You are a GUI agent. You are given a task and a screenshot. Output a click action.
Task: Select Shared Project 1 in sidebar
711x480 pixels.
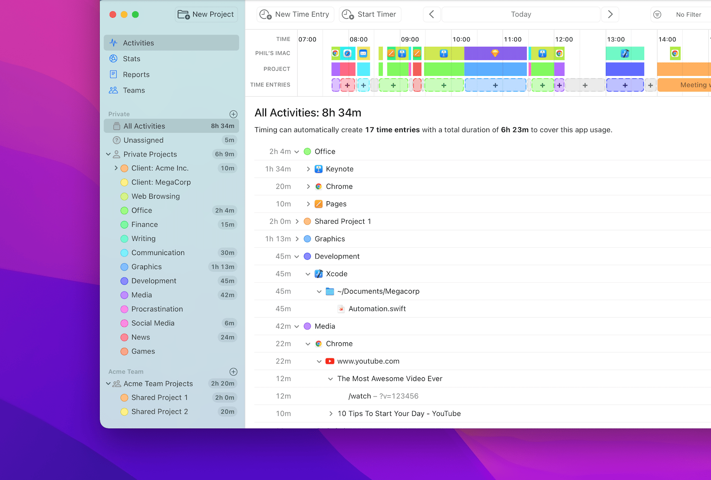(171, 397)
